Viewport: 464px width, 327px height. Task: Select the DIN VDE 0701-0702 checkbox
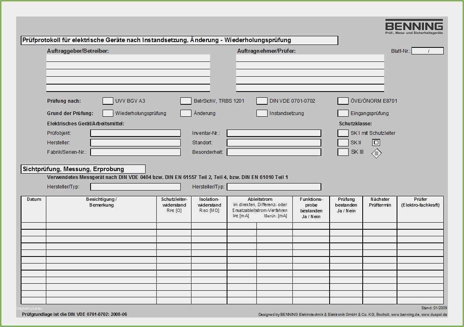262,101
